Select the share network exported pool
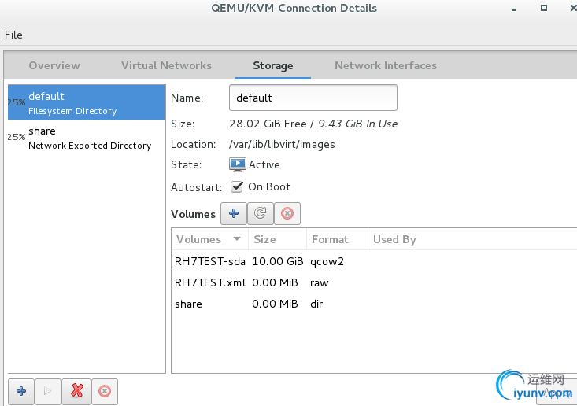Screen dimensions: 577x406 pos(87,138)
